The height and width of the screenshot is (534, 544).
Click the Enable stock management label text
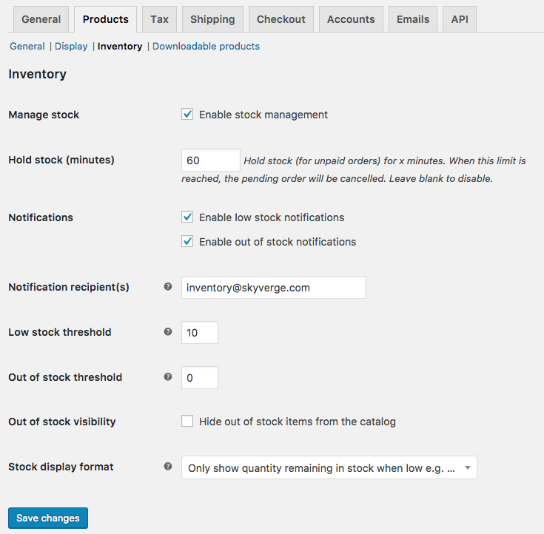tap(263, 115)
